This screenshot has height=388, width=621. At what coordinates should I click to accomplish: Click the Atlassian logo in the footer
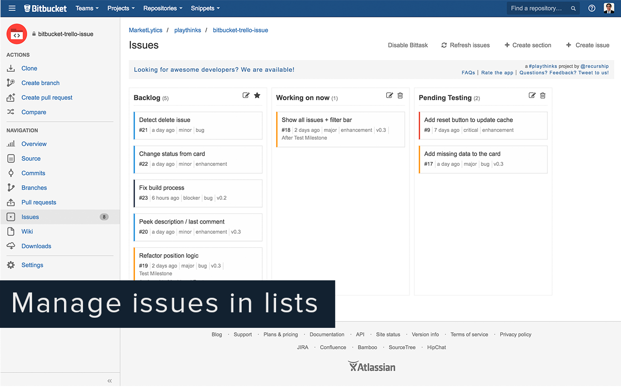371,366
